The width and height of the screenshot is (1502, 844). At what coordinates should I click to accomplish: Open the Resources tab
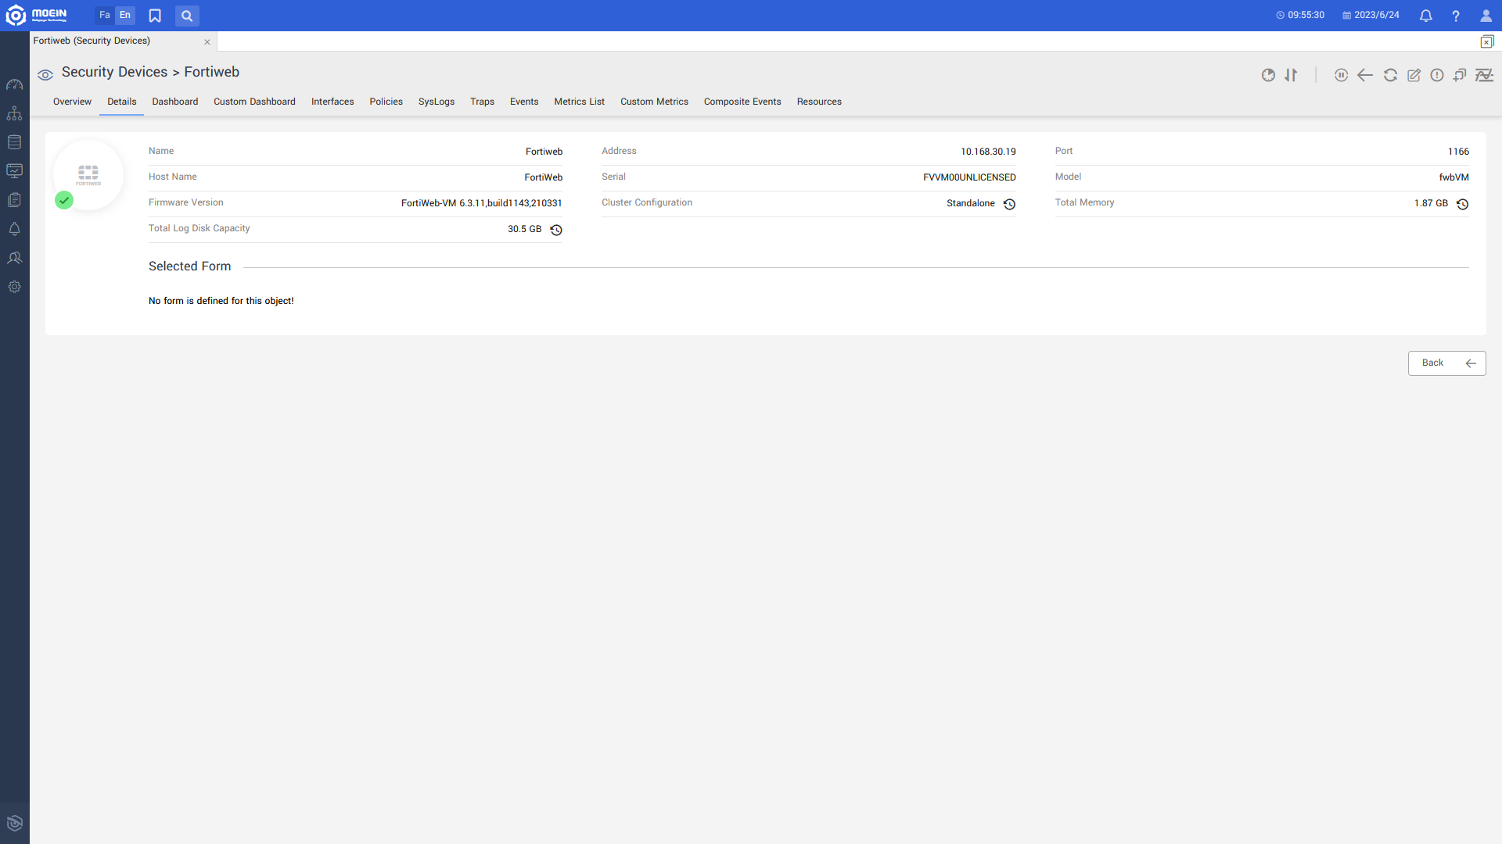pyautogui.click(x=819, y=102)
